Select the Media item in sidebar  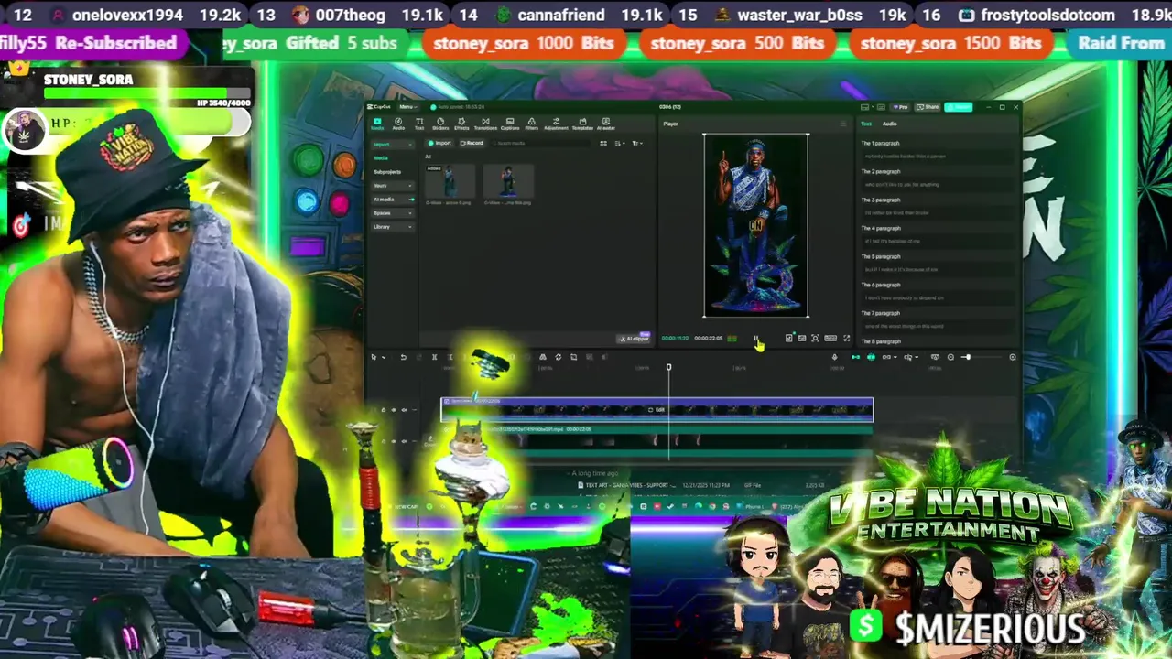click(381, 158)
